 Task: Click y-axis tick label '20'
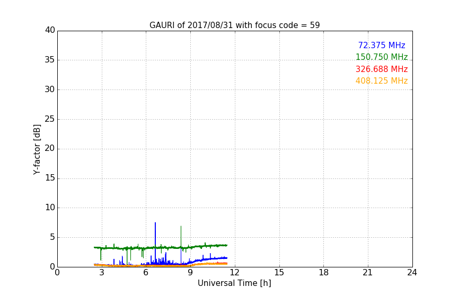click(50, 149)
